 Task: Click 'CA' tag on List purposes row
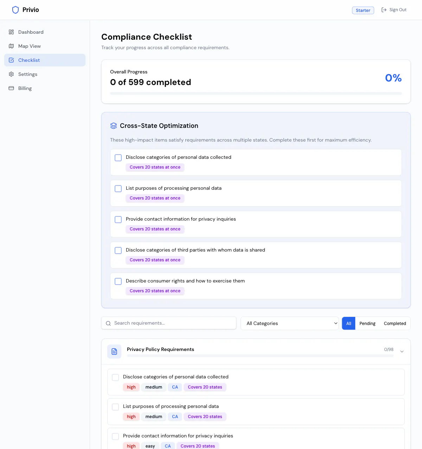coord(175,417)
